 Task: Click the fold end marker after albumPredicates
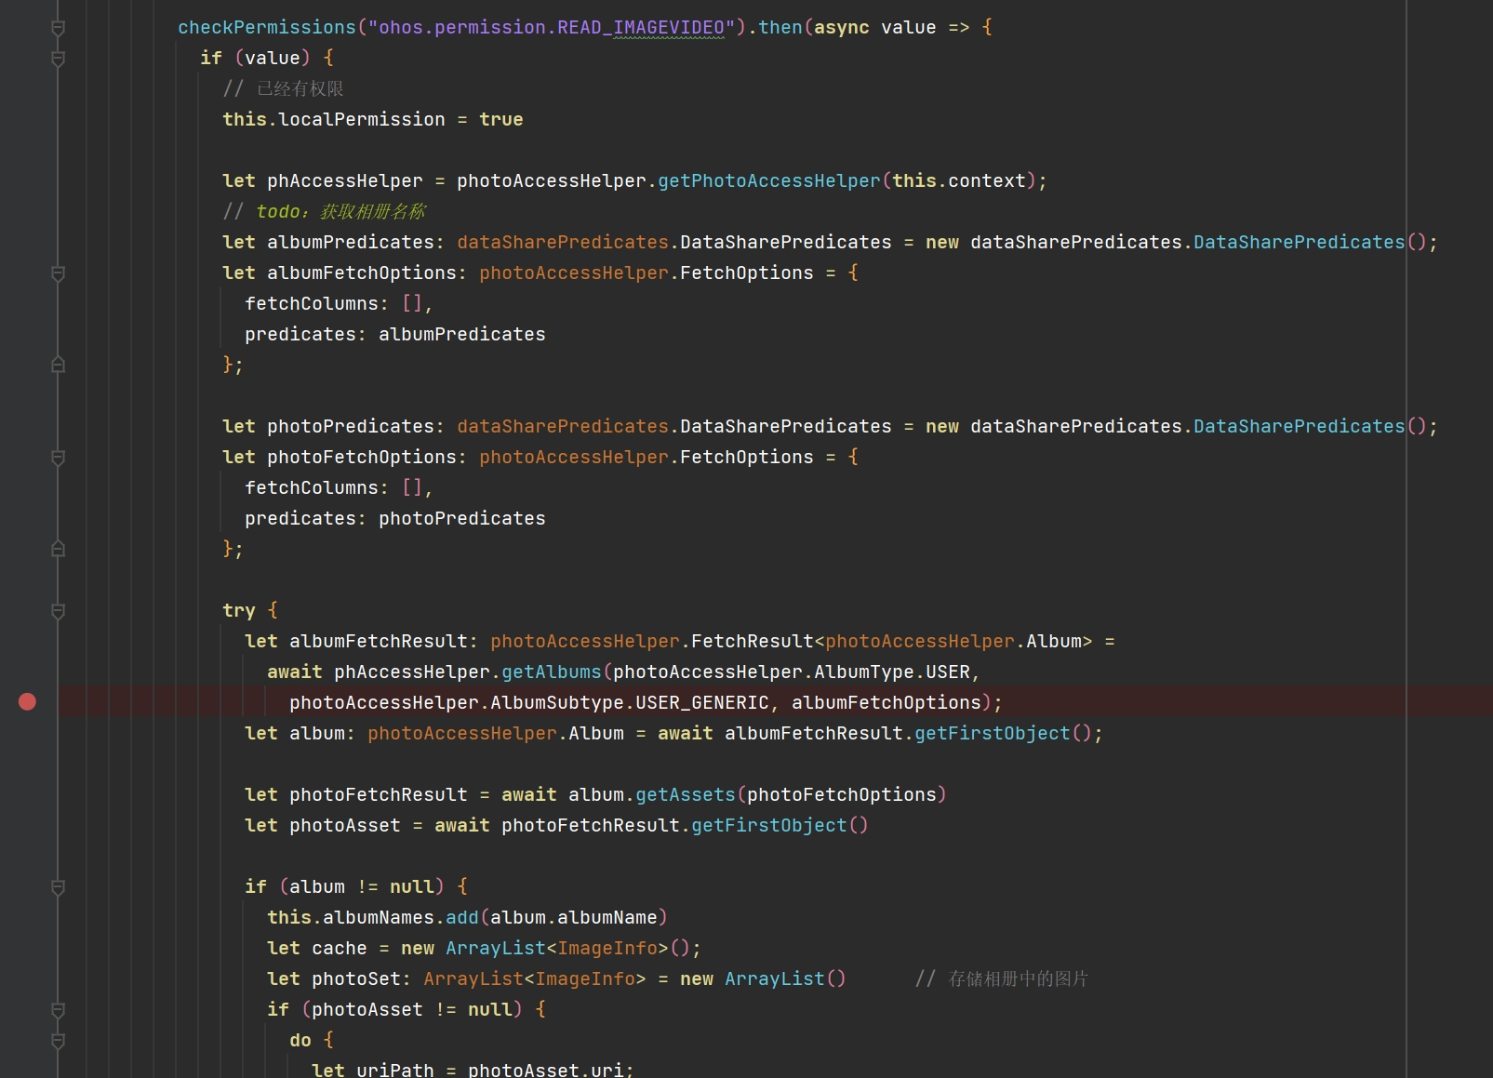click(x=58, y=365)
